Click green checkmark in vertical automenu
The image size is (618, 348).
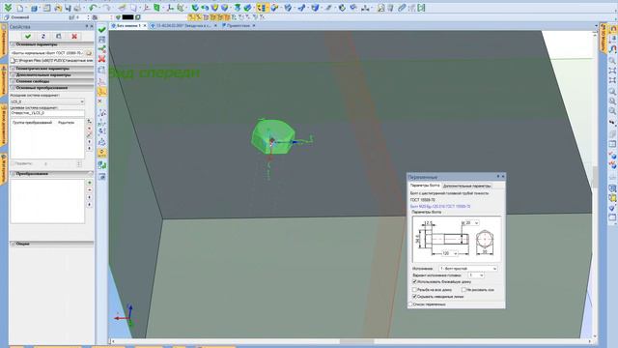coord(101,30)
